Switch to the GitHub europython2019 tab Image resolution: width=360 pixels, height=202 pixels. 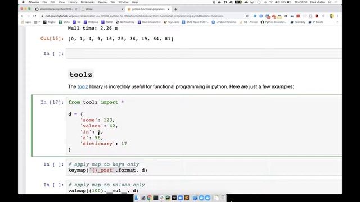point(56,9)
